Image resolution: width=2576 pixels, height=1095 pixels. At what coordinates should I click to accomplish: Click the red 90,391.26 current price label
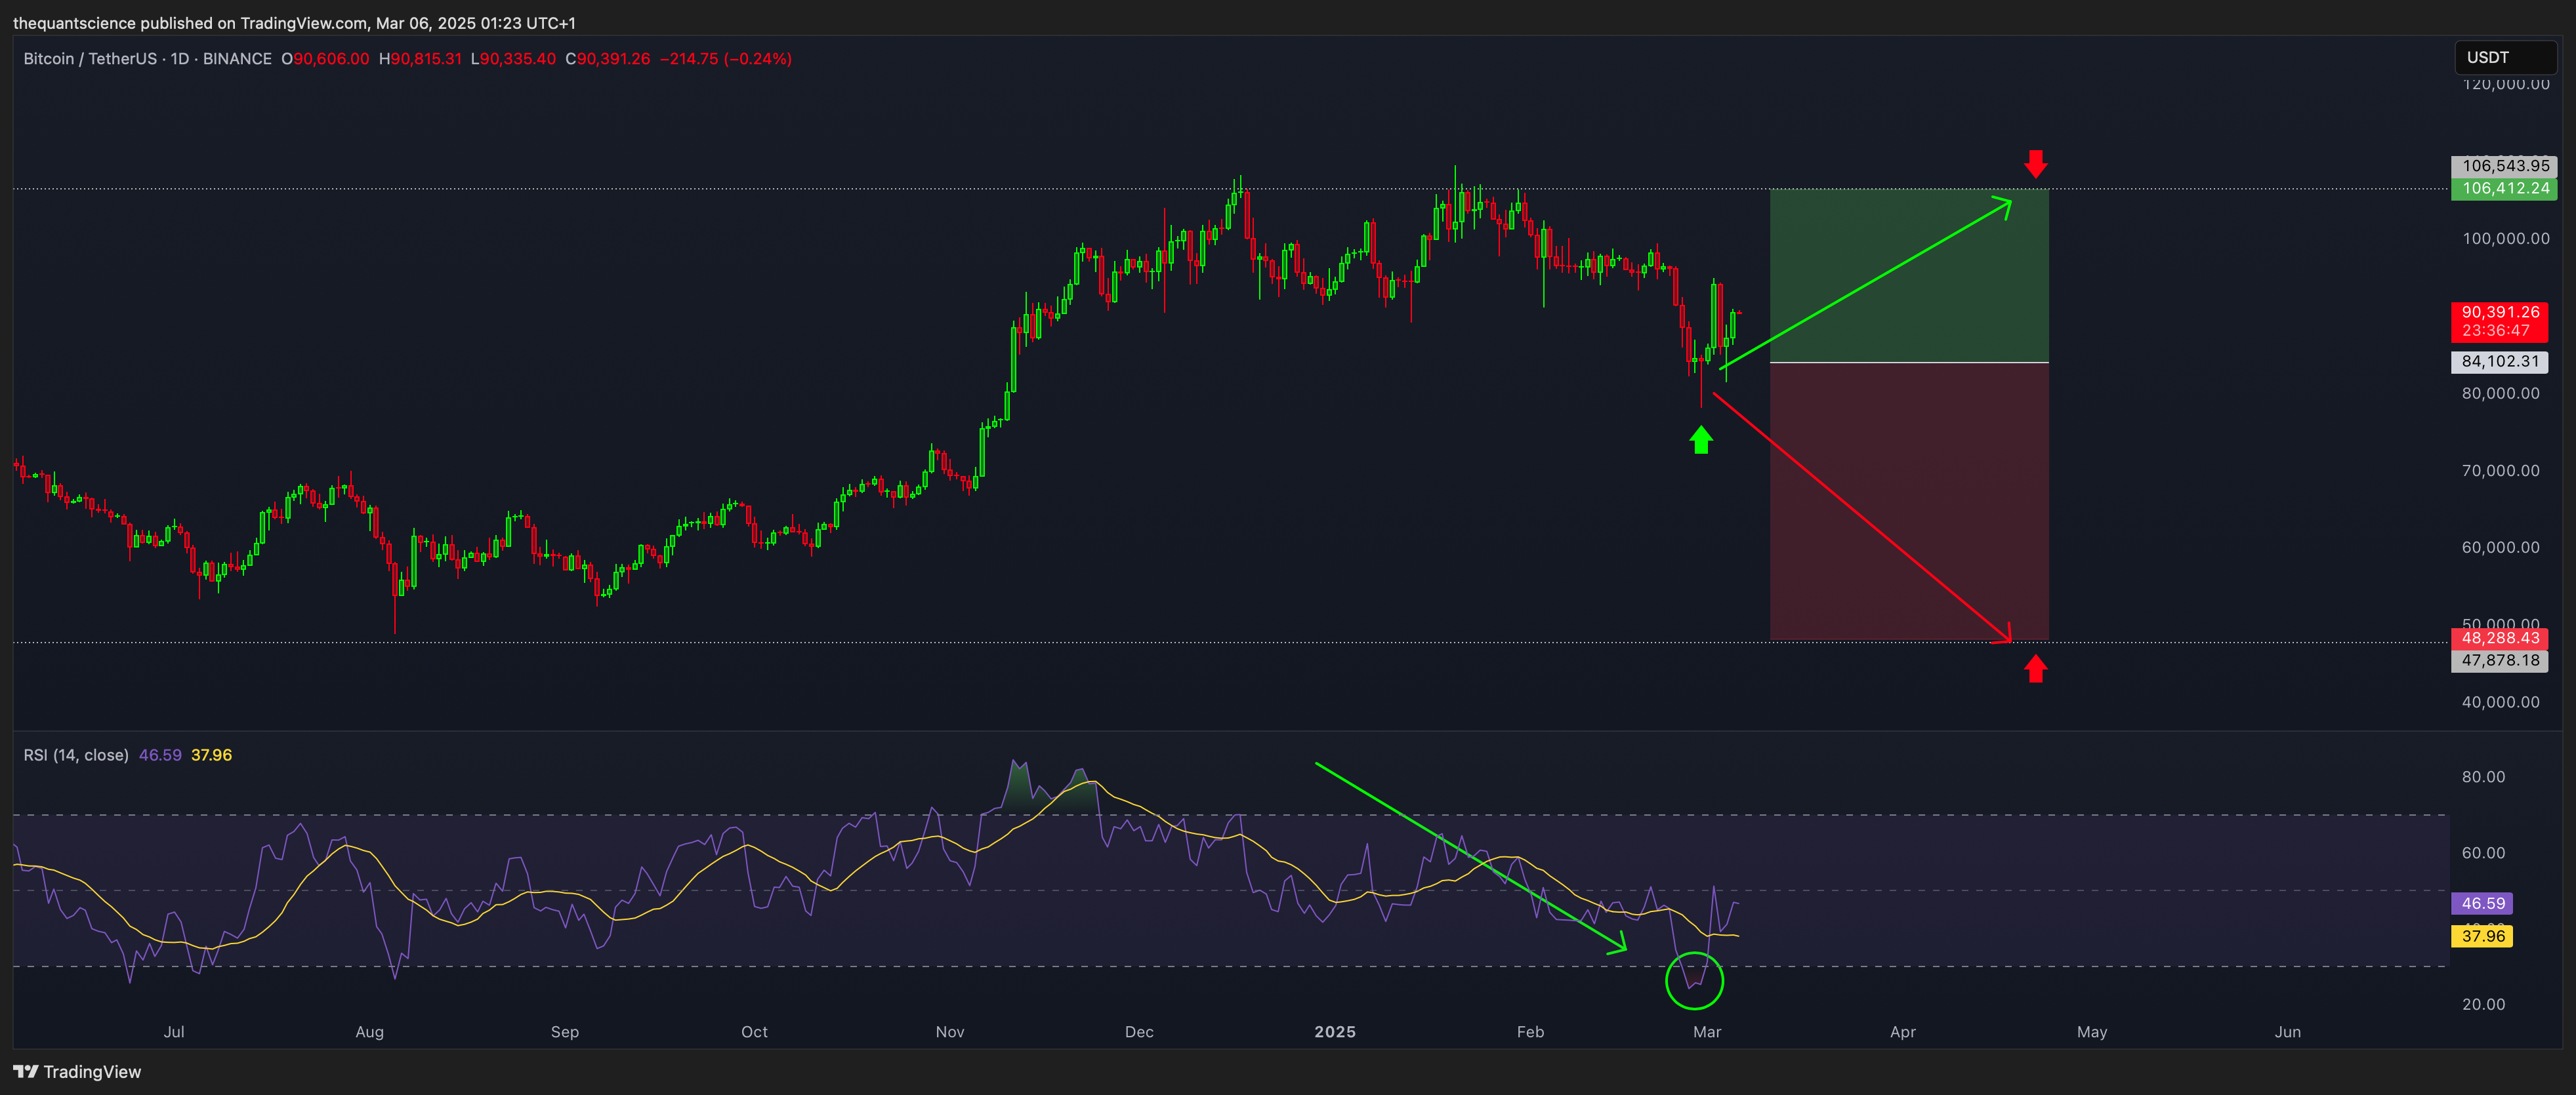(2500, 313)
